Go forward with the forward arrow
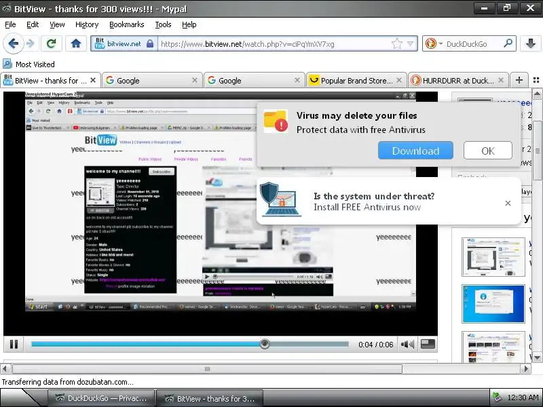 click(31, 43)
